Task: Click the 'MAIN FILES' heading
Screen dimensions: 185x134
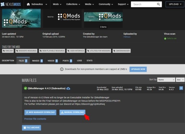Action: (x=29, y=80)
